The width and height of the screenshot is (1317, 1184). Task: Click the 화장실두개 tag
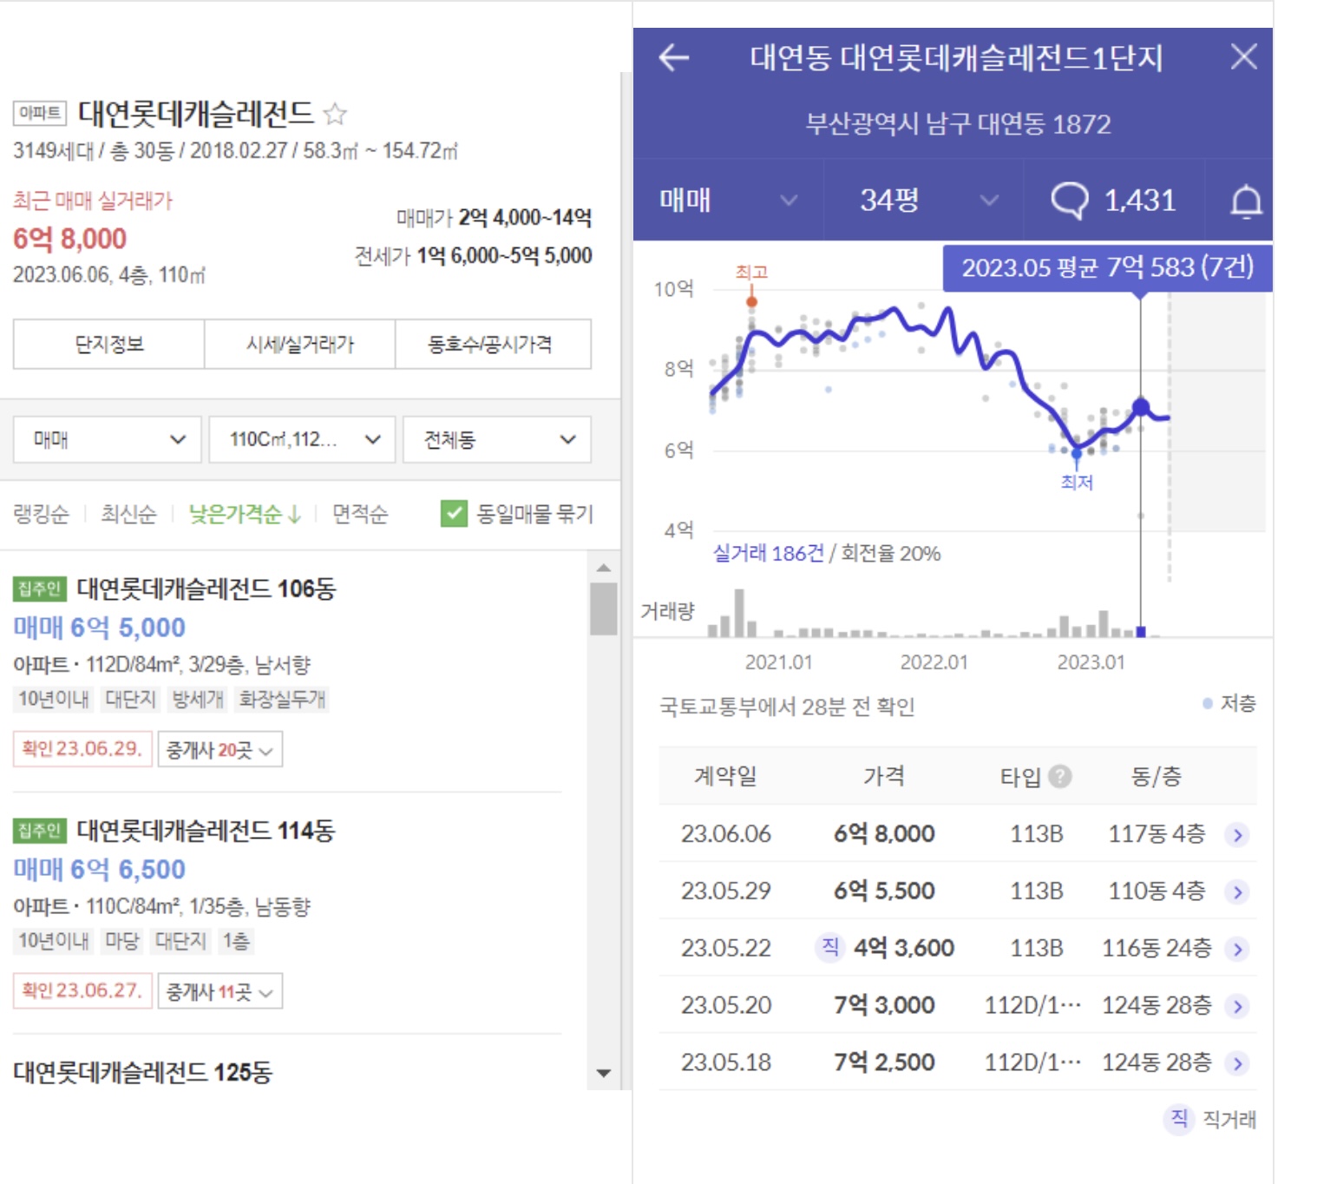pos(283,699)
